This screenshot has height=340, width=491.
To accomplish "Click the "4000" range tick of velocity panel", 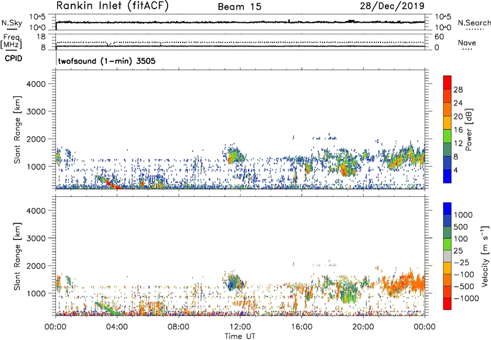I will pyautogui.click(x=36, y=211).
